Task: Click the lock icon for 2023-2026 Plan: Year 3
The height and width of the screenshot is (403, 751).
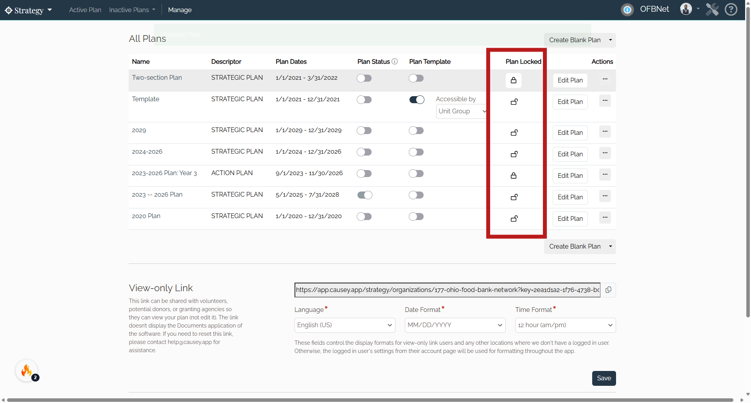Action: [514, 176]
